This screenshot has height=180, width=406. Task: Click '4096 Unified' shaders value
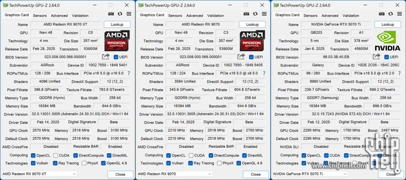tap(49, 81)
